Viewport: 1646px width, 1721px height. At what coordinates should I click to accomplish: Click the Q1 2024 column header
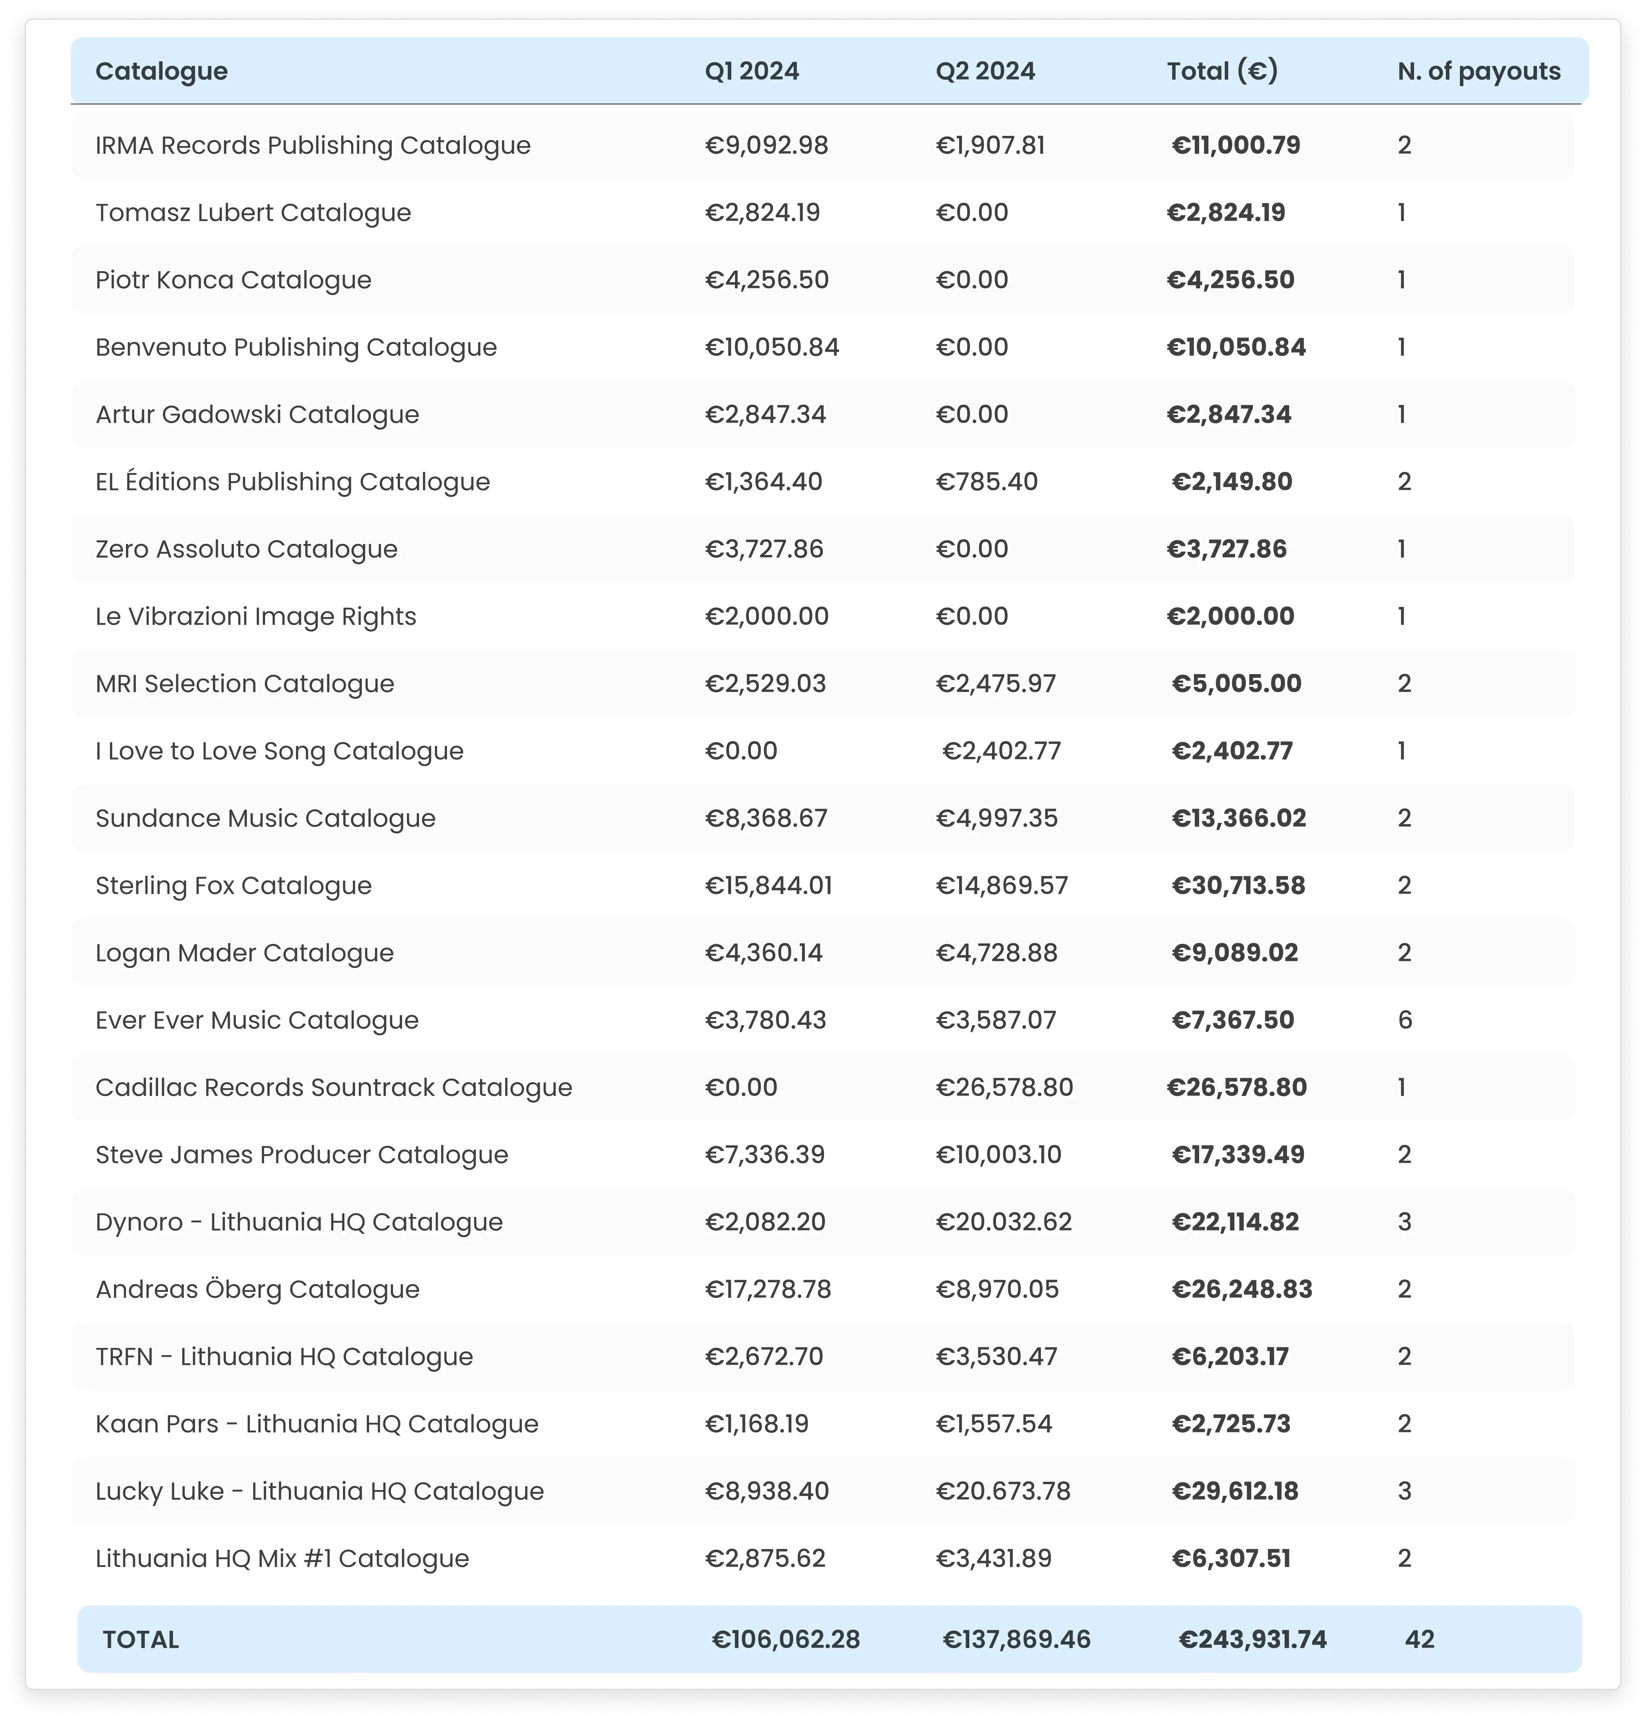pos(752,71)
